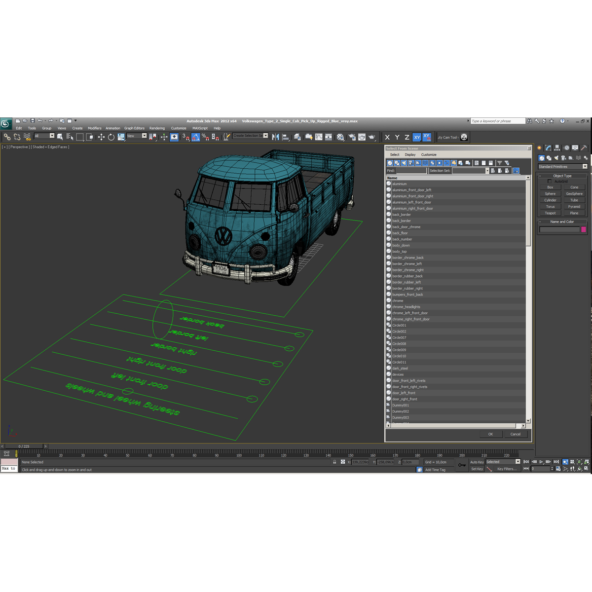Viewport: 592px width, 592px height.
Task: Open the Modifiers menu
Action: [x=95, y=128]
